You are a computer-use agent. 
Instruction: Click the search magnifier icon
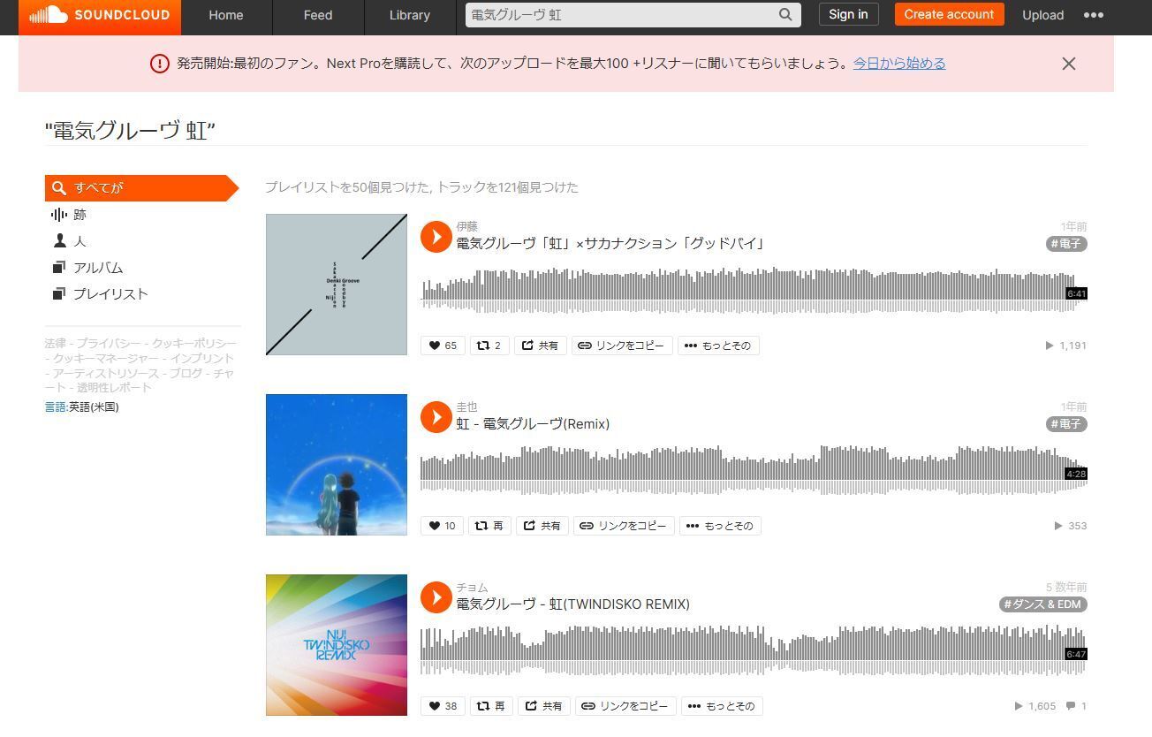coord(784,15)
